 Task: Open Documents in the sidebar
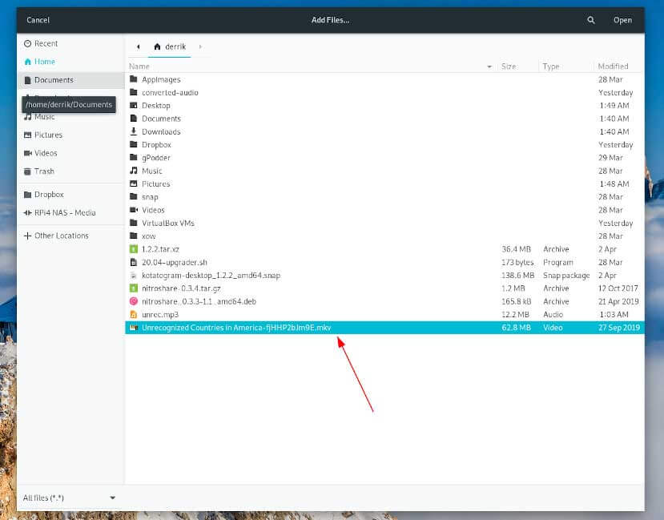(70, 79)
